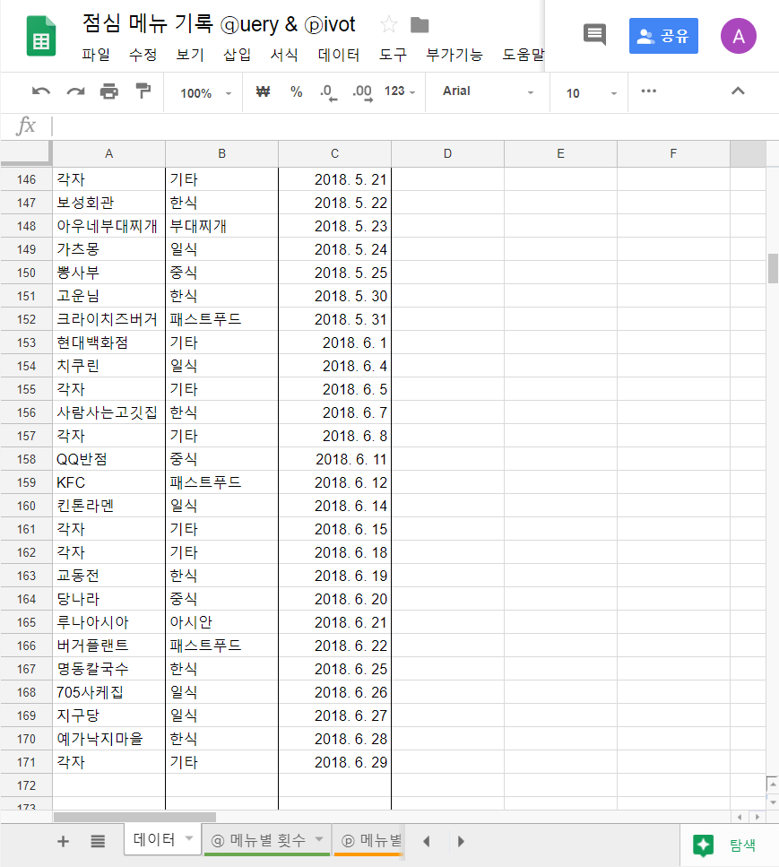Collapse the toolbar with the arrow
The width and height of the screenshot is (779, 867).
click(738, 91)
